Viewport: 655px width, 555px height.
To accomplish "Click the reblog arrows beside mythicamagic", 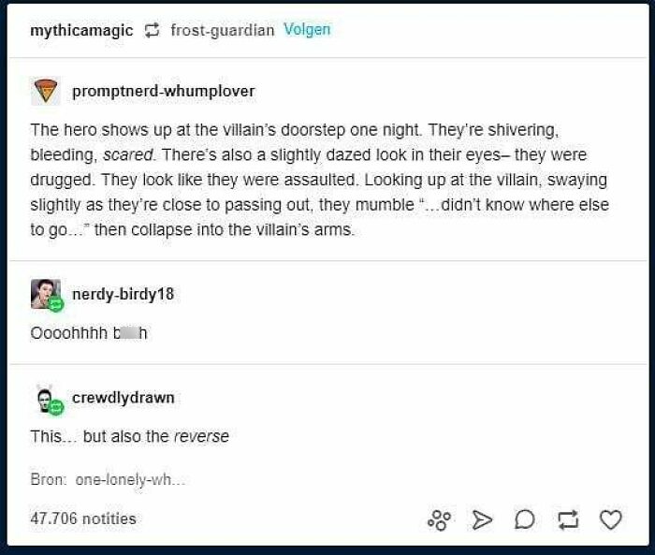I will point(152,30).
